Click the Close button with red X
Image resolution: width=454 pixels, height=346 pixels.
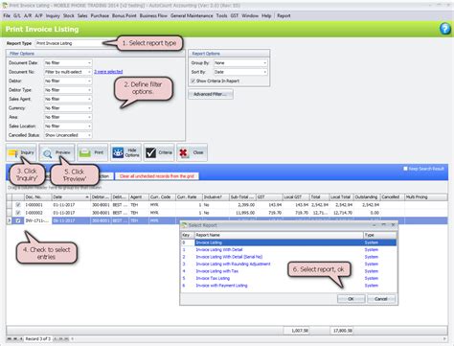[x=192, y=152]
